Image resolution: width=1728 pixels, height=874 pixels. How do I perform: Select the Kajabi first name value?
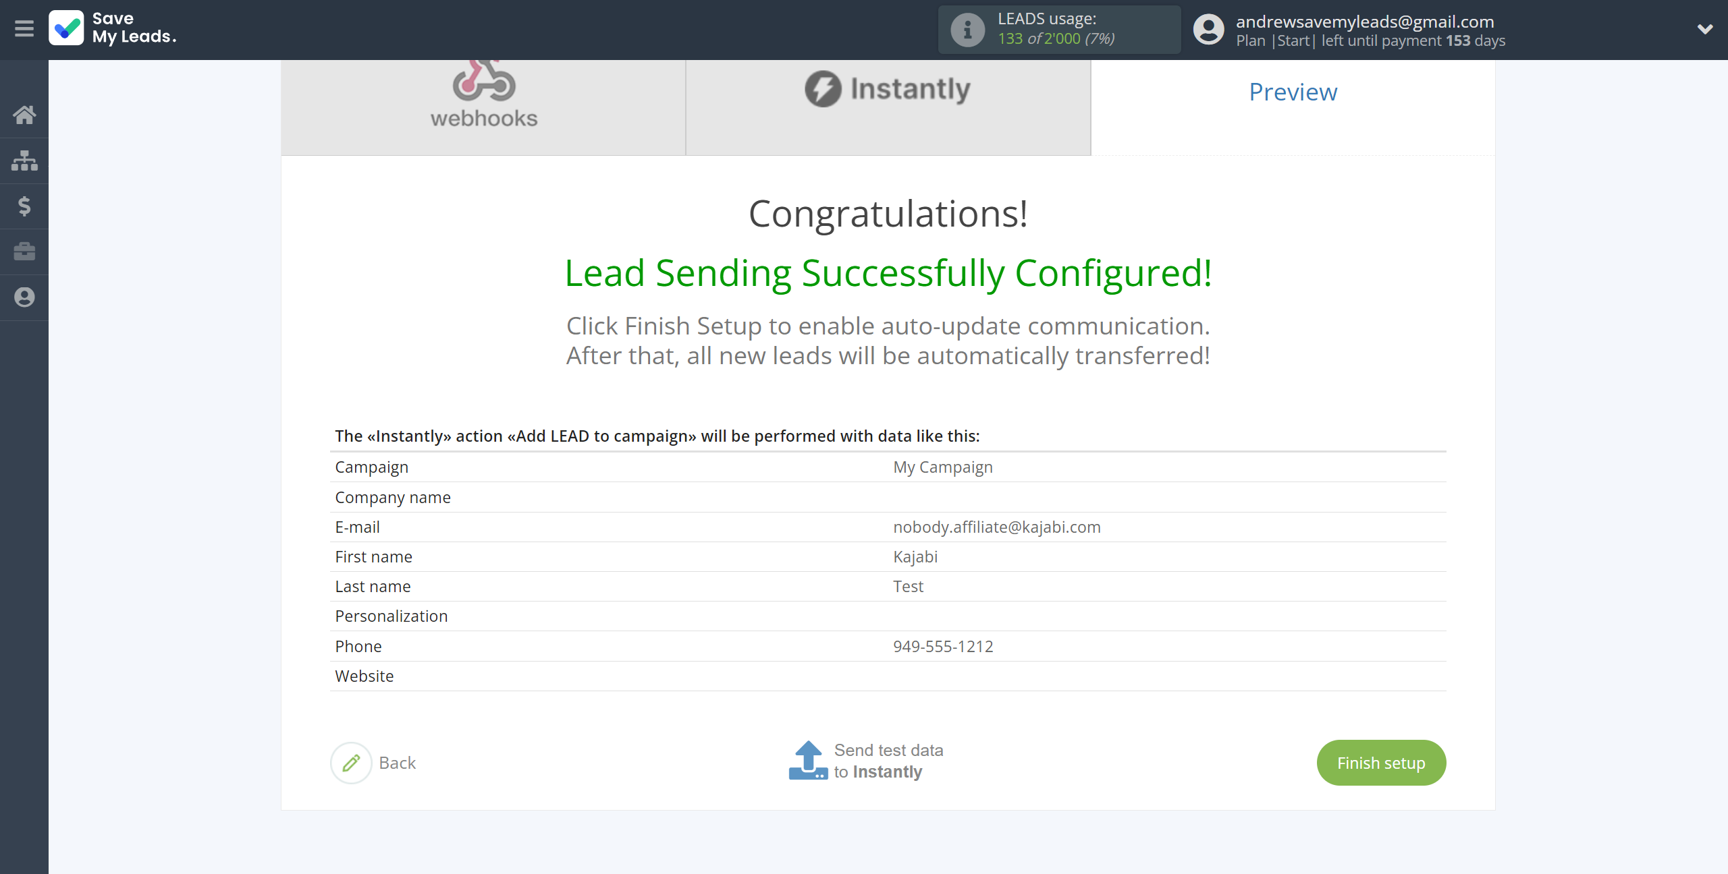(x=915, y=557)
